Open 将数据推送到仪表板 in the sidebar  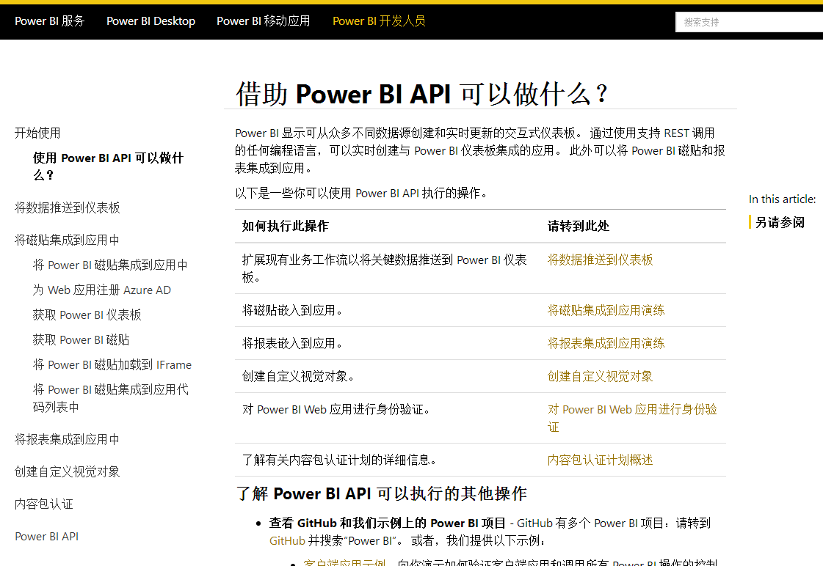[68, 207]
